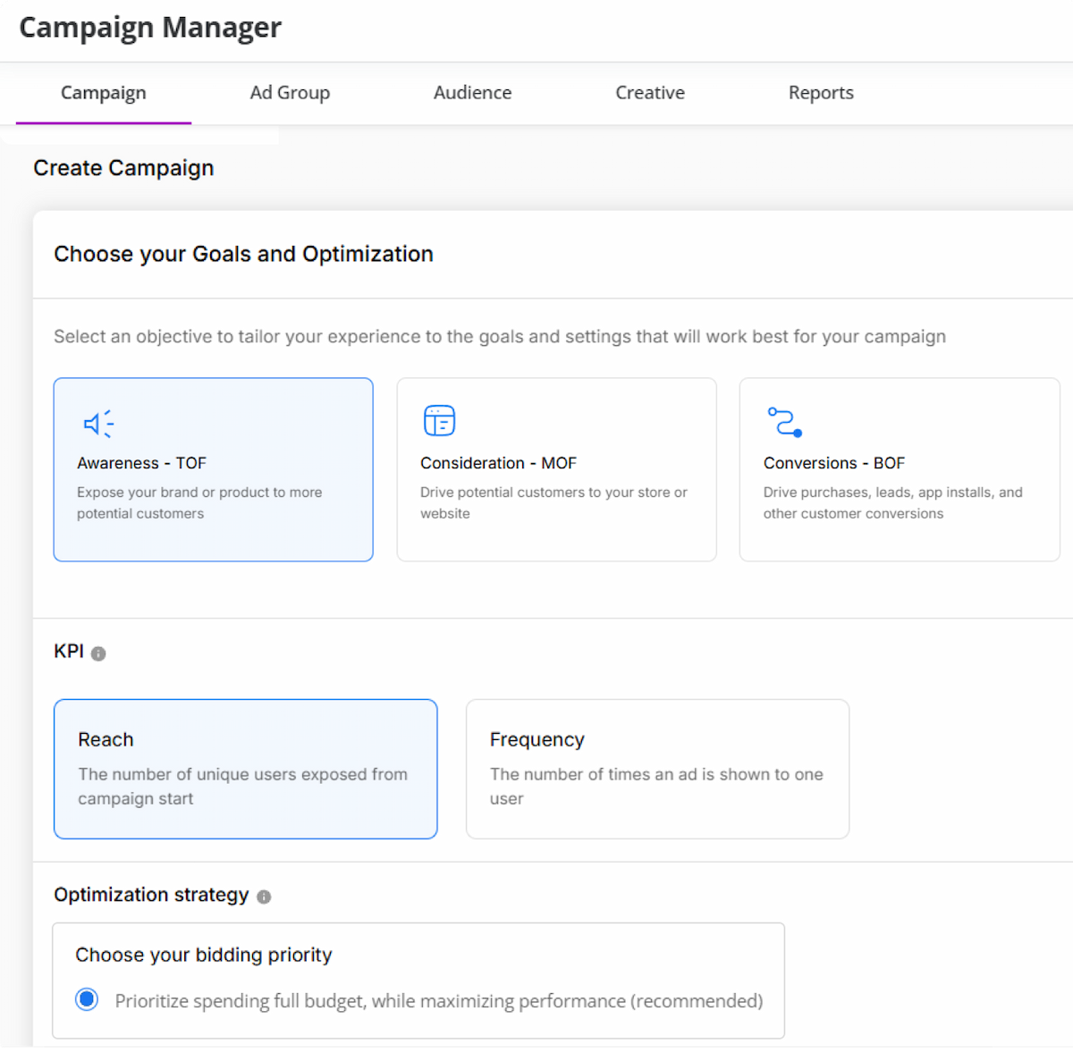The image size is (1073, 1053).
Task: Open the Reports tab
Action: tap(821, 93)
